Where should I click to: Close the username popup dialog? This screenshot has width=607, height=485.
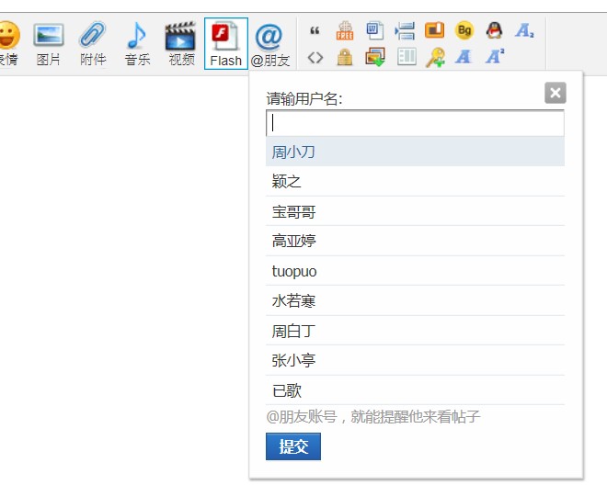(555, 93)
